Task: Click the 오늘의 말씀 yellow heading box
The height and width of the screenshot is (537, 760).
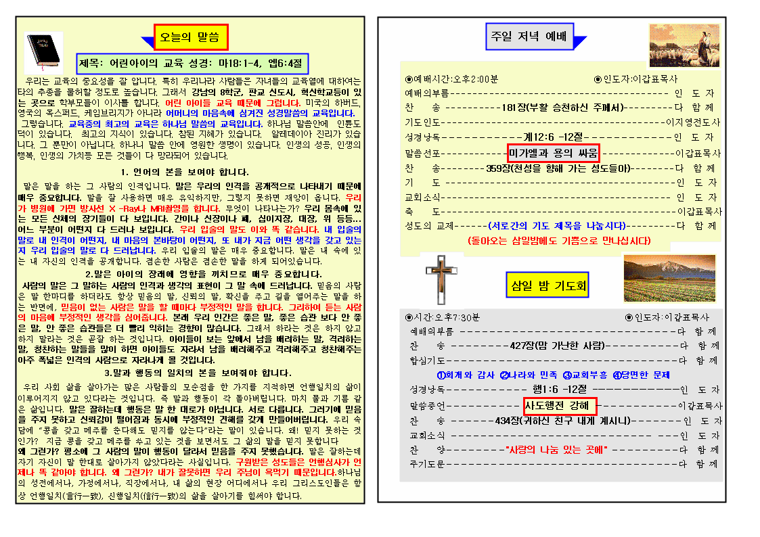Action: pos(191,37)
